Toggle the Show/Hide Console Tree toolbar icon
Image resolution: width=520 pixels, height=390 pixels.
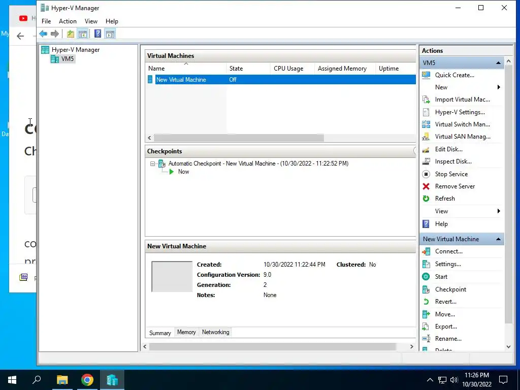(x=83, y=34)
